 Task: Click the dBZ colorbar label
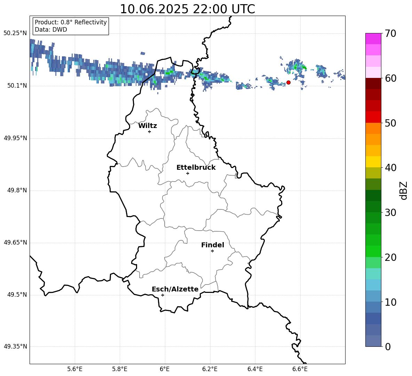coord(404,190)
